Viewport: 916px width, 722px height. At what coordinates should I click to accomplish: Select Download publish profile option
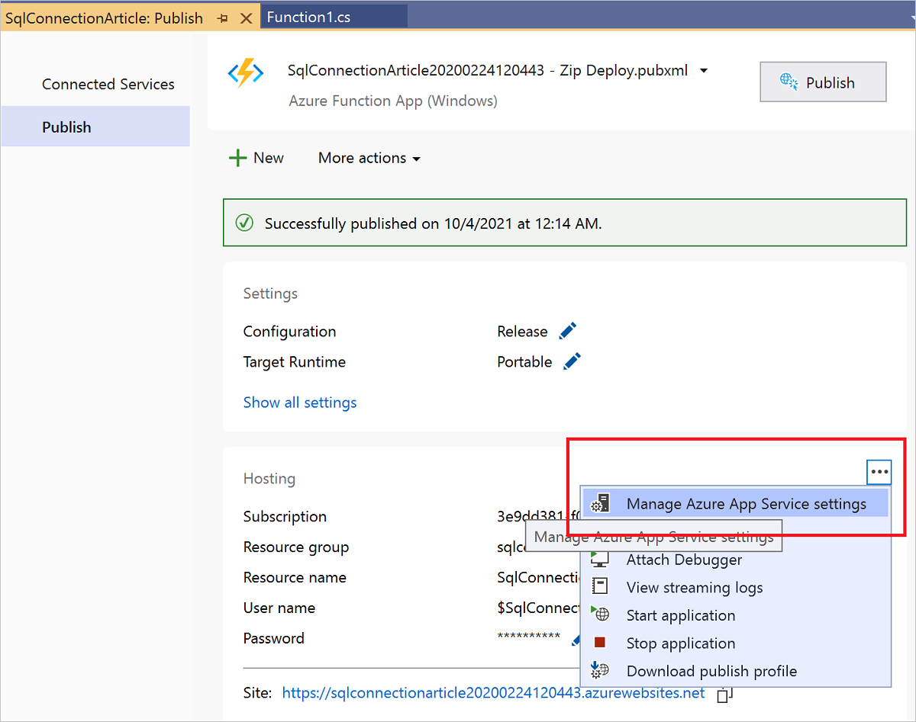pos(711,671)
